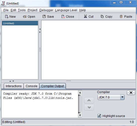Switch to the Console tab
The image size is (137, 126).
pyautogui.click(x=31, y=86)
